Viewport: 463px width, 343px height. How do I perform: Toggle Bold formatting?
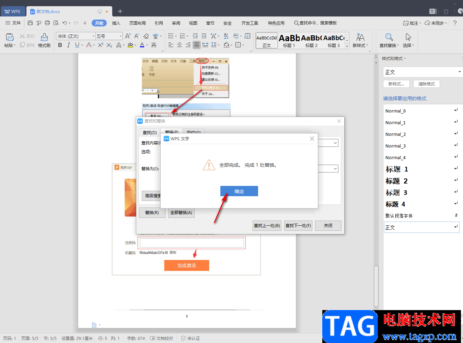coord(60,45)
